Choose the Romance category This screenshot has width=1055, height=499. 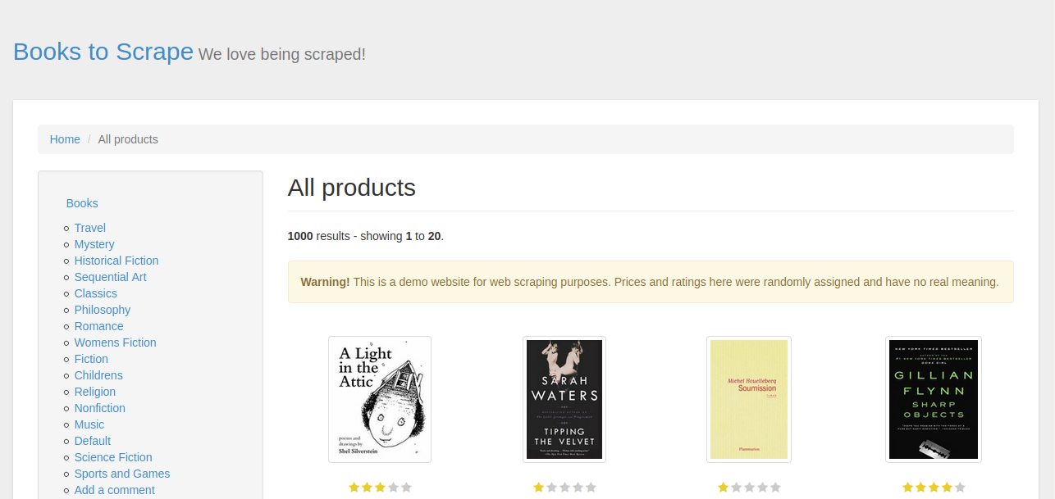click(98, 326)
